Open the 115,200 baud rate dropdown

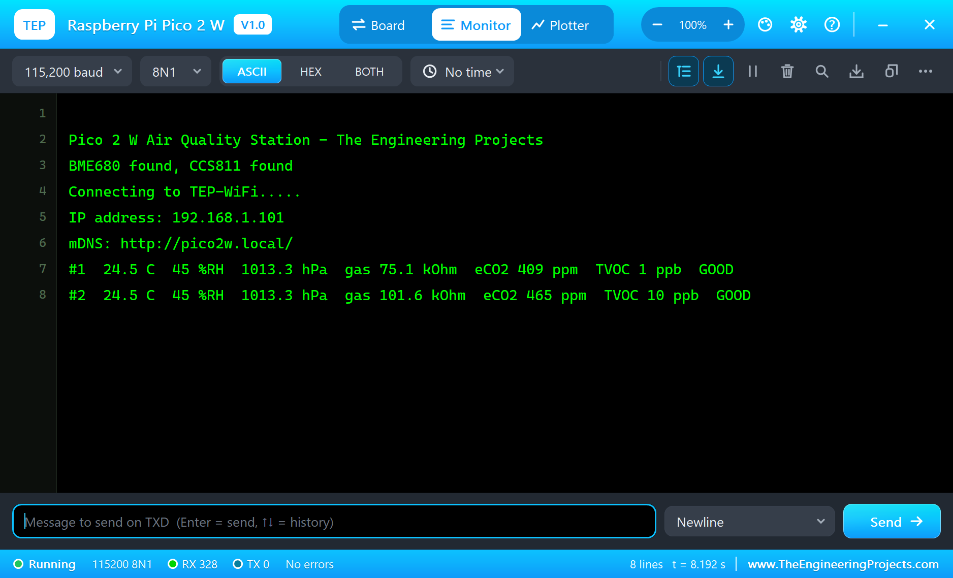click(x=72, y=72)
